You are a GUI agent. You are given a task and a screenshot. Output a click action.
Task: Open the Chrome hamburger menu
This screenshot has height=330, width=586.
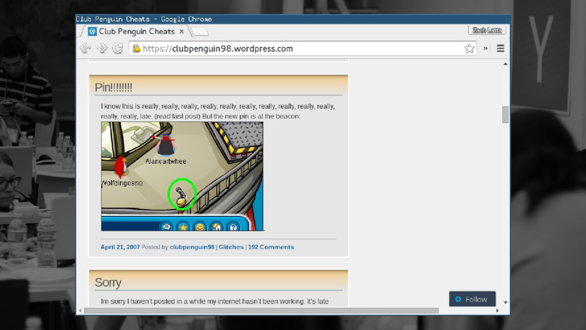click(500, 48)
